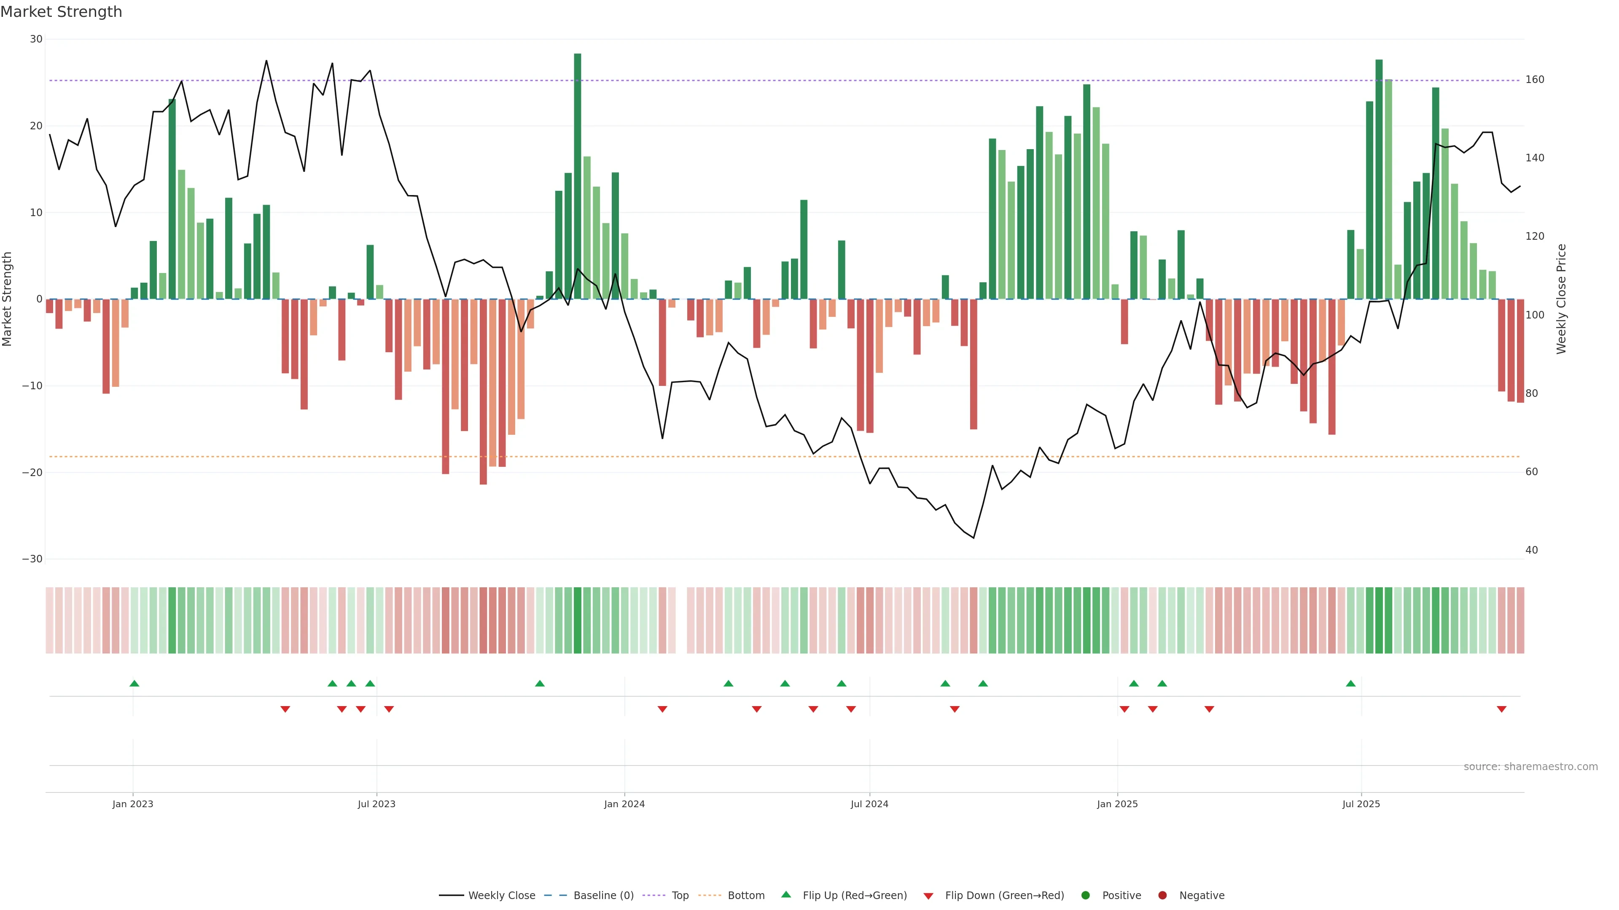Click the last red flip-down marker on the right
This screenshot has height=910, width=1619.
point(1501,709)
